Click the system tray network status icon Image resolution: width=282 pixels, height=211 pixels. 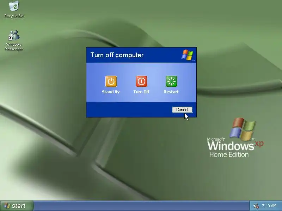point(256,206)
